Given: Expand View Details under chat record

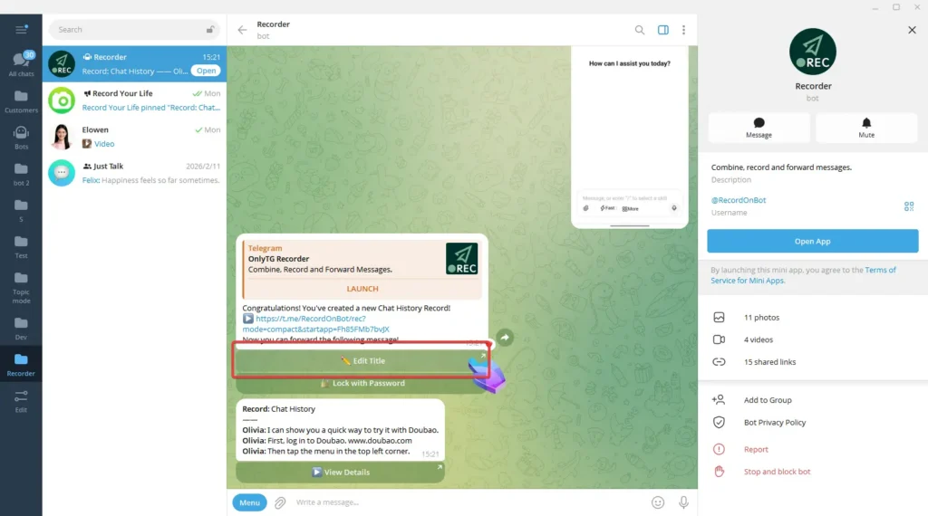Looking at the screenshot, I should (x=340, y=473).
